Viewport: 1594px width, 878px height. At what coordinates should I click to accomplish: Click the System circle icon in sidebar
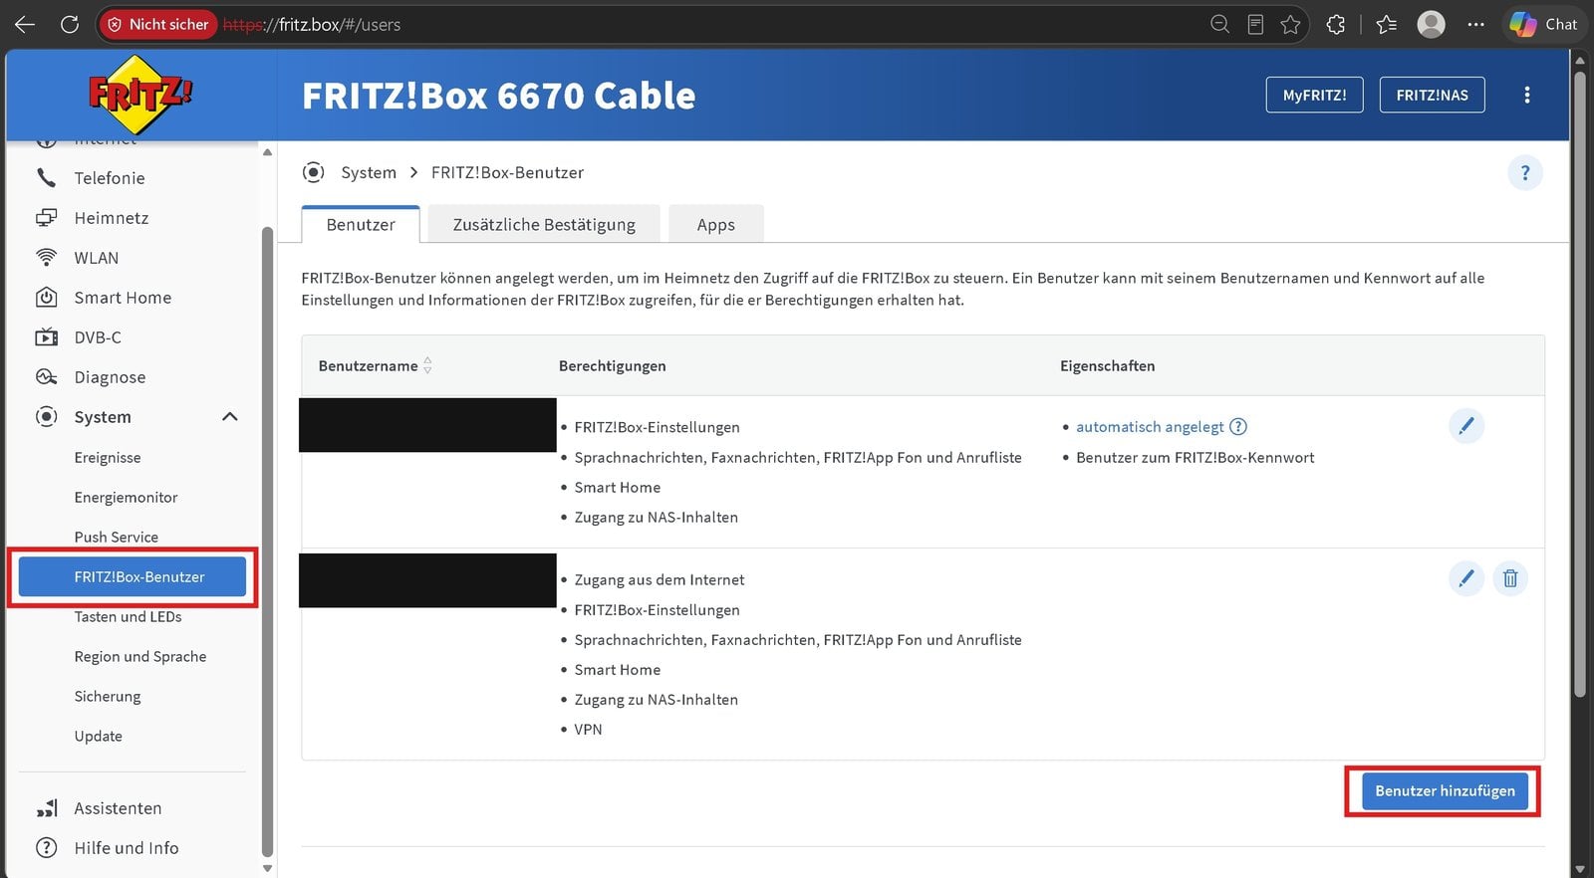pos(46,417)
